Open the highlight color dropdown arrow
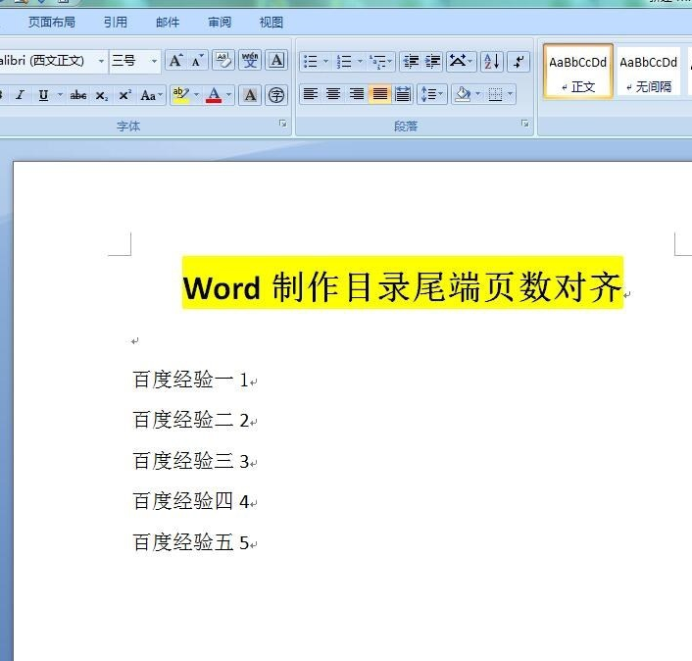 coord(197,95)
